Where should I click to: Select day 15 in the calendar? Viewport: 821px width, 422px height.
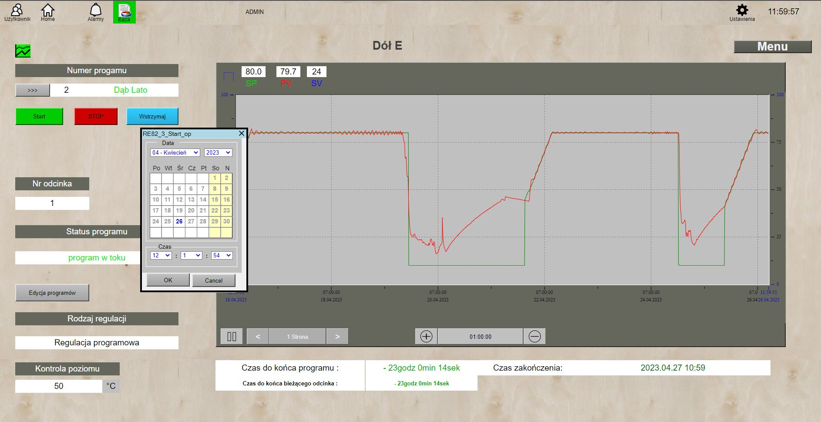[215, 199]
